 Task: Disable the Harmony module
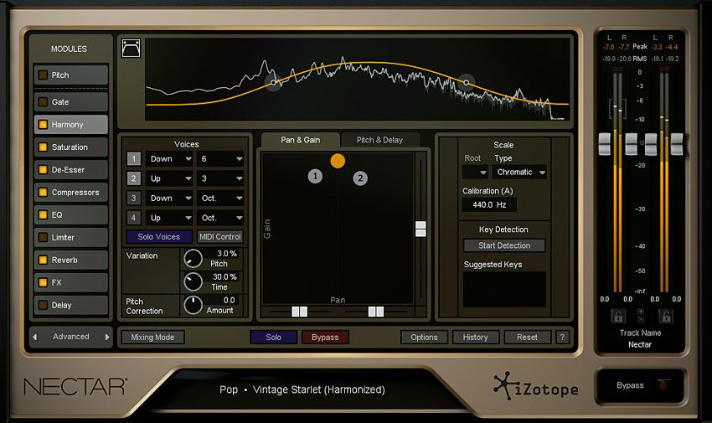coord(43,124)
